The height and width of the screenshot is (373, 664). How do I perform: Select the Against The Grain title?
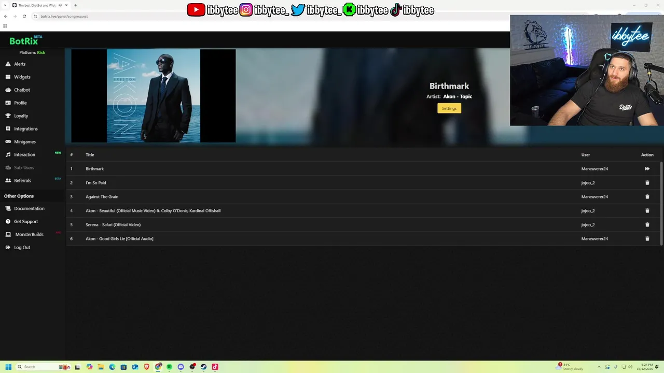click(x=102, y=197)
